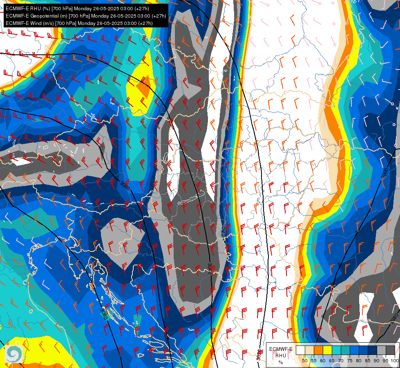Image resolution: width=400 pixels, height=368 pixels.
Task: Click legend tick value 100
Action: 395,361
